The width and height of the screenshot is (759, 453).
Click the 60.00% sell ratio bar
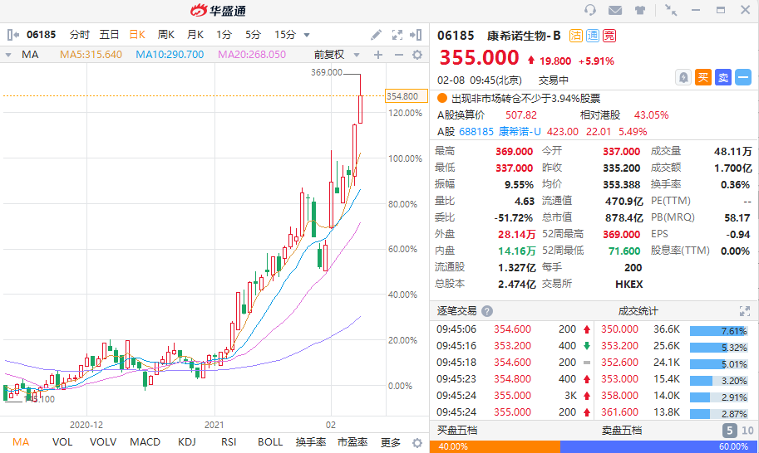coord(658,446)
